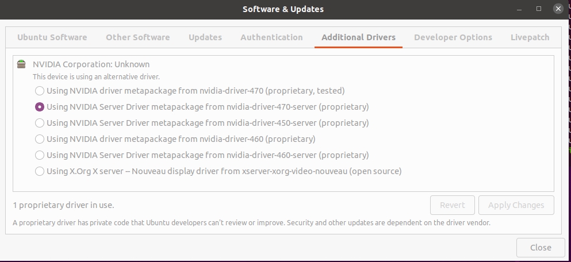This screenshot has width=571, height=262.
Task: Open the Other Software tab
Action: coord(137,37)
